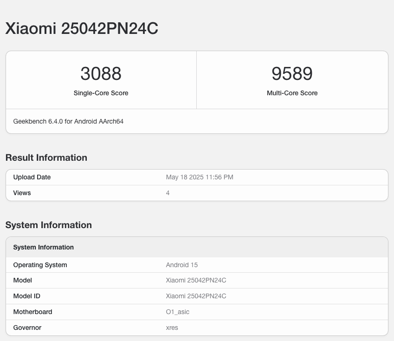Click the Governor row label
The image size is (394, 341).
pyautogui.click(x=27, y=328)
